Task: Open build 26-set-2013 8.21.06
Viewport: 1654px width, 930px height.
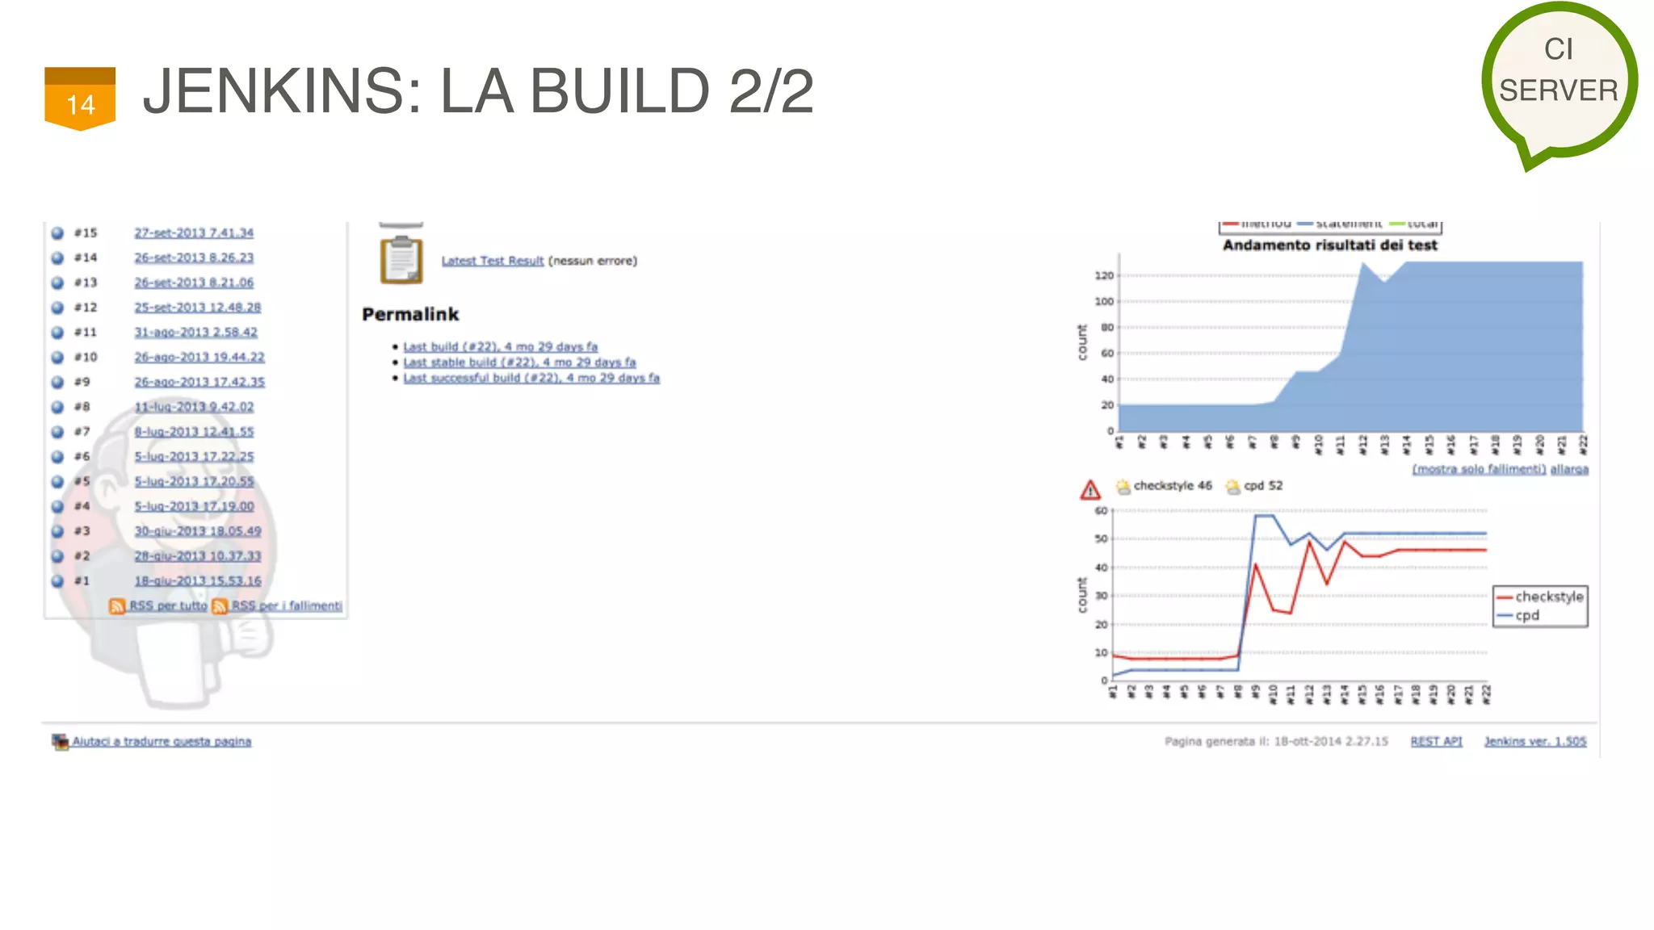Action: coord(194,283)
